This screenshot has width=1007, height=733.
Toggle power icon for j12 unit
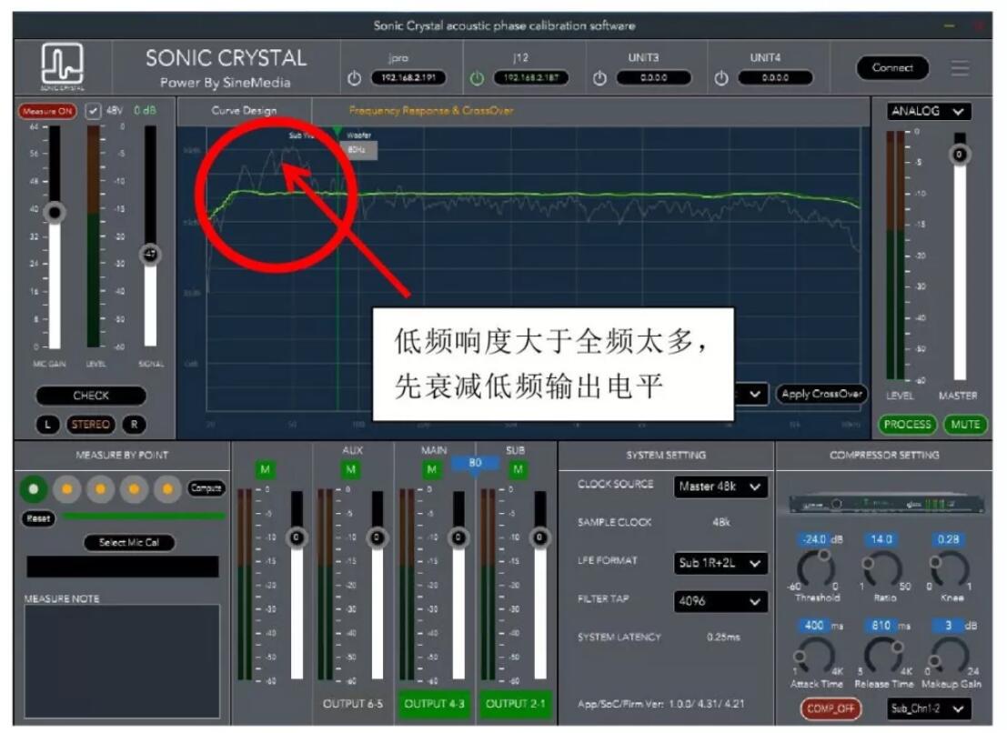(x=477, y=78)
